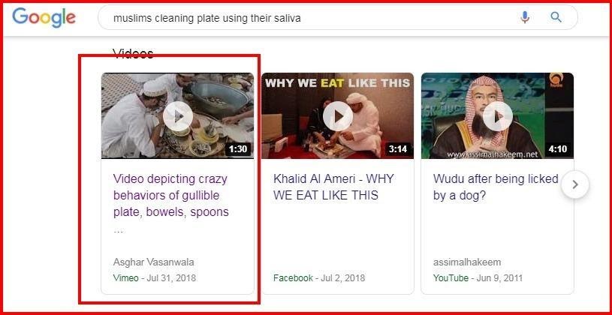Play the WHY WE EAT LIKE THIS video
This screenshot has width=612, height=315.
338,116
